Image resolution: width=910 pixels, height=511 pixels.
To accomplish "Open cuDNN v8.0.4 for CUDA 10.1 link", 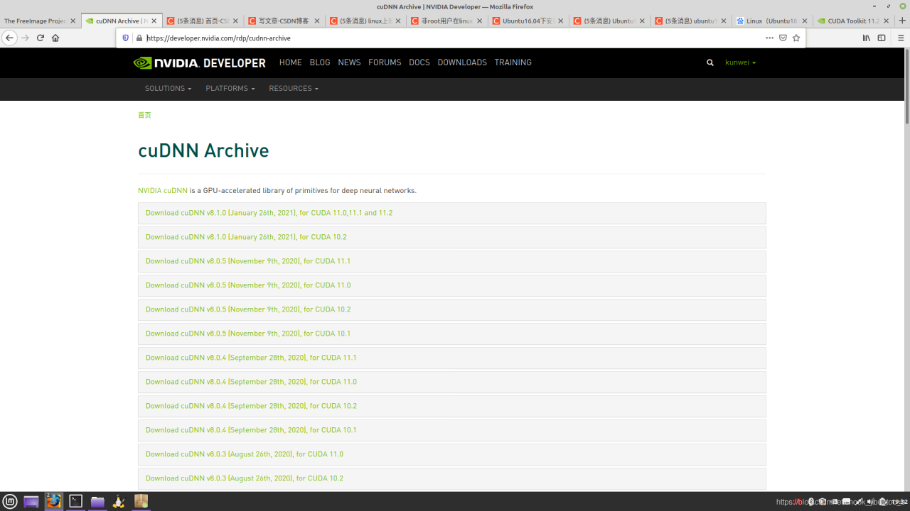I will [x=251, y=430].
